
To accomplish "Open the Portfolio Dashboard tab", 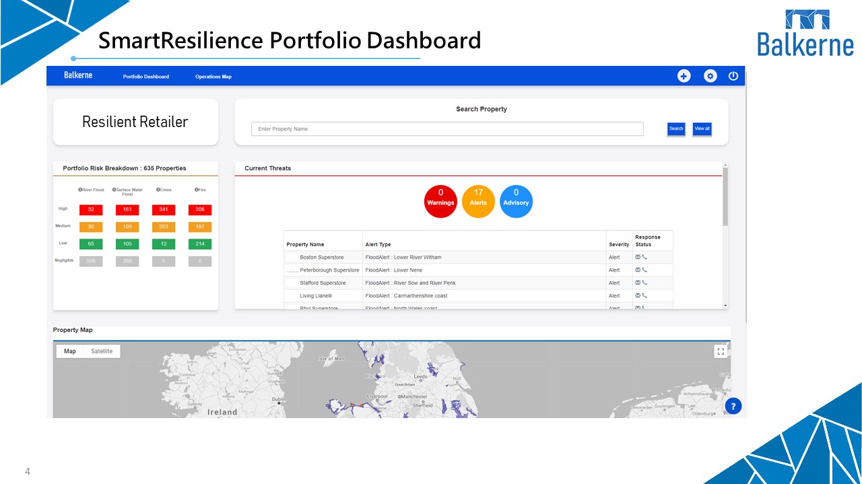I will point(146,77).
